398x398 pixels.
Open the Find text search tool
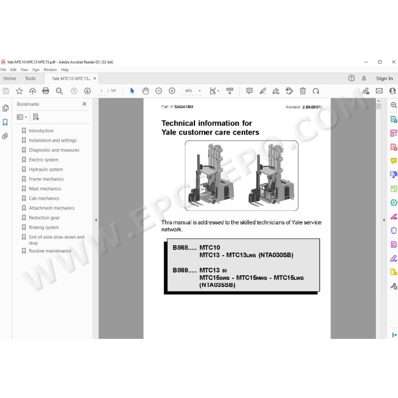59,91
